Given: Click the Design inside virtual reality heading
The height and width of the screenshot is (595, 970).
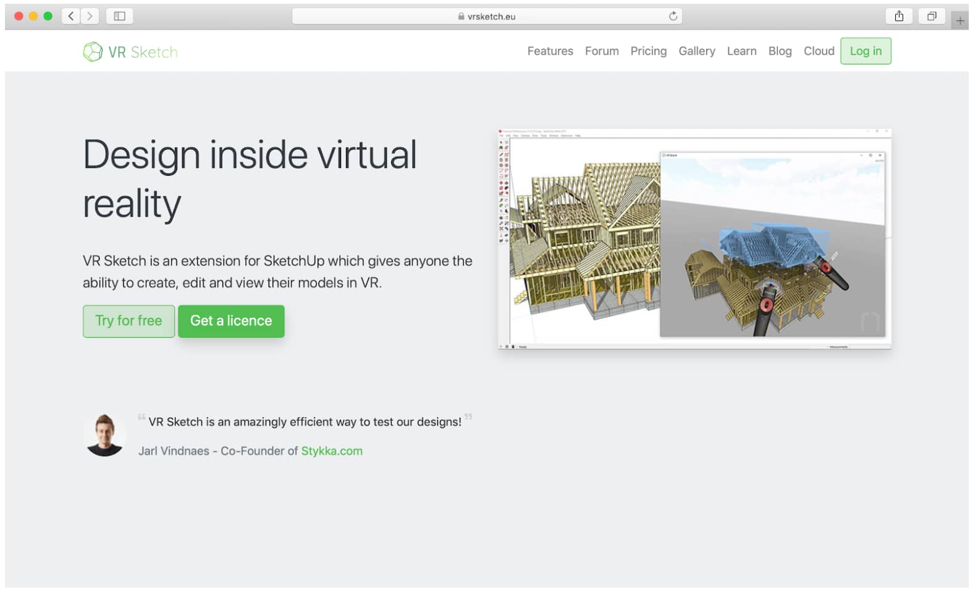Looking at the screenshot, I should point(250,179).
